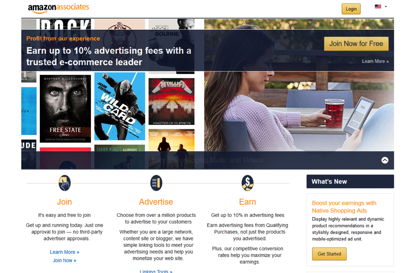
Task: Click Join Now for Free button
Action: pos(356,44)
